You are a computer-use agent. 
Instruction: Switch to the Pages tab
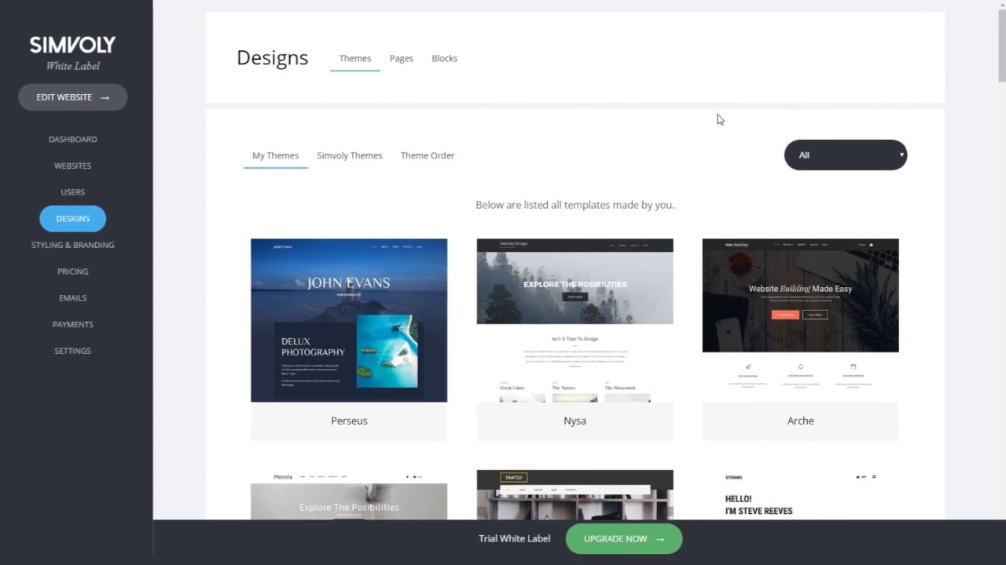click(401, 58)
